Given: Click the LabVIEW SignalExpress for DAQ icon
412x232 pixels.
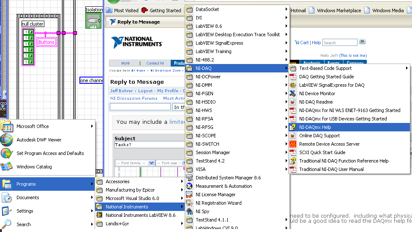Looking at the screenshot, I should pyautogui.click(x=293, y=85).
